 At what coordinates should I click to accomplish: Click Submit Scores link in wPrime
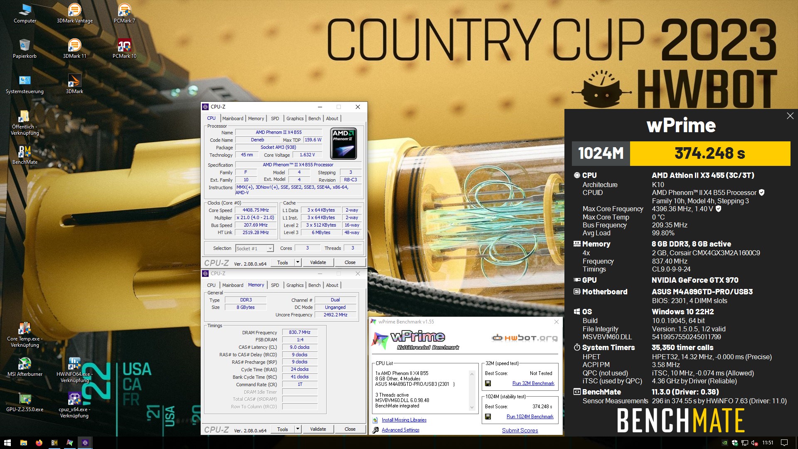click(x=520, y=430)
